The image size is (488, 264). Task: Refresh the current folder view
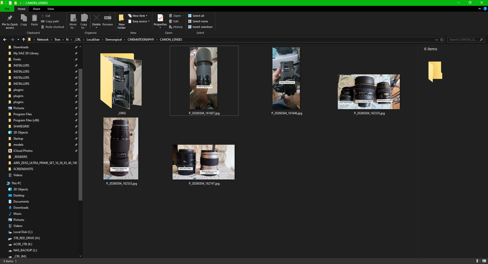pos(442,40)
